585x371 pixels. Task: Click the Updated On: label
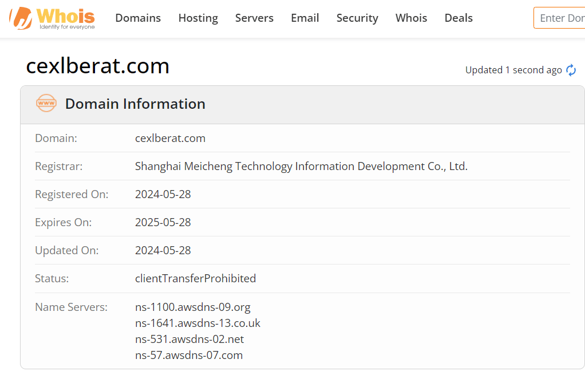click(66, 250)
